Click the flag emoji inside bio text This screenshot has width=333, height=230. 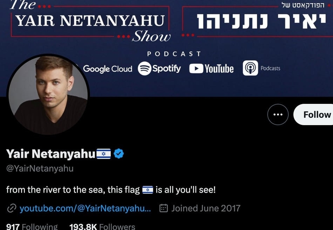tap(148, 190)
